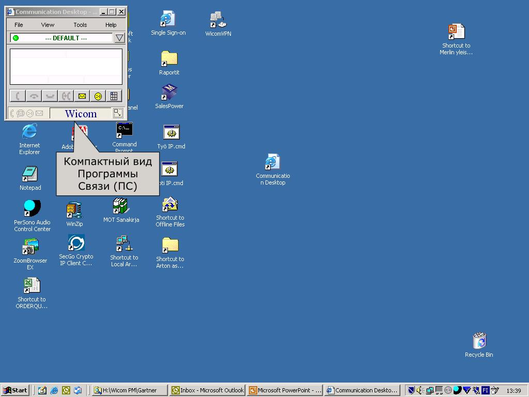Select PerSono Audio Control Center icon
The width and height of the screenshot is (529, 397).
(32, 216)
